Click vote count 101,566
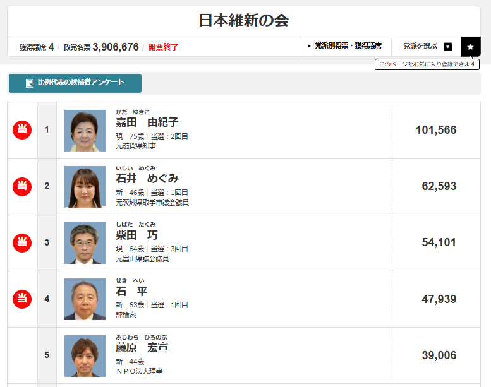Viewport: 491px width, 387px height. tap(436, 130)
